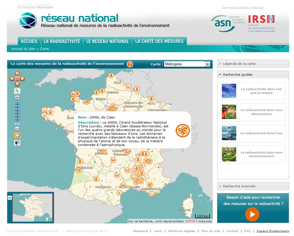Collapse Recherche guidée panel

pos(253,75)
